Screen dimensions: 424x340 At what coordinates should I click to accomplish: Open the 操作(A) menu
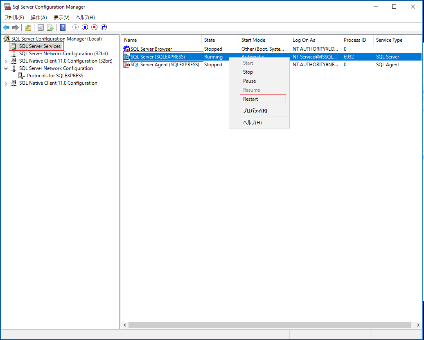point(39,18)
